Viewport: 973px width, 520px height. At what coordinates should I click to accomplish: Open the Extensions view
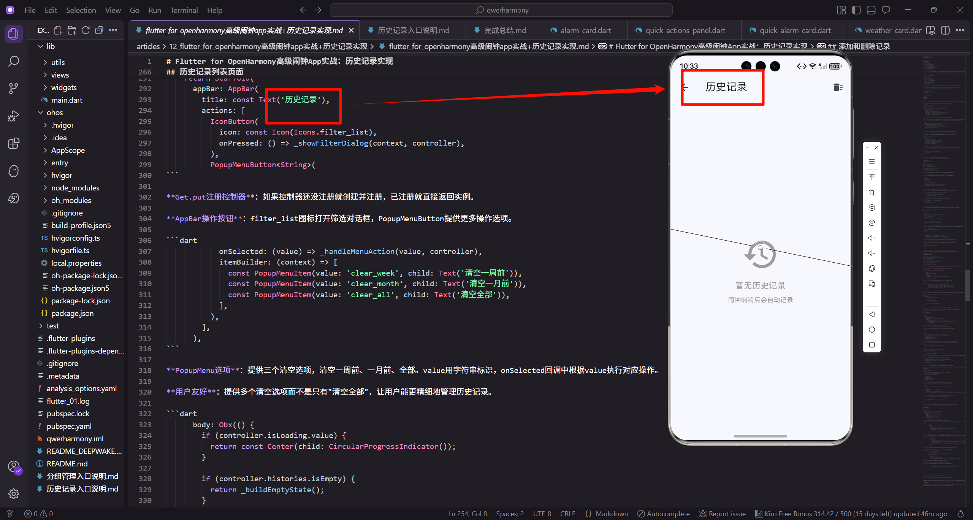click(13, 143)
